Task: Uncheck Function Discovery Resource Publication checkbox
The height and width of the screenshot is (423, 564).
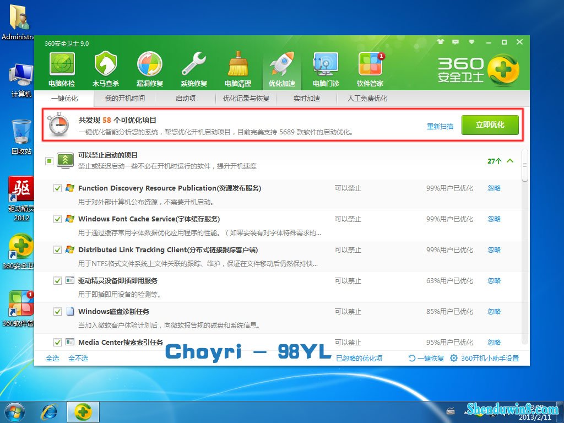Action: pos(57,188)
